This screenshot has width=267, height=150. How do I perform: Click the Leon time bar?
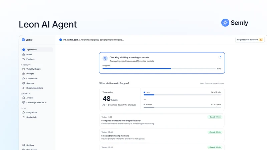[x=182, y=95]
